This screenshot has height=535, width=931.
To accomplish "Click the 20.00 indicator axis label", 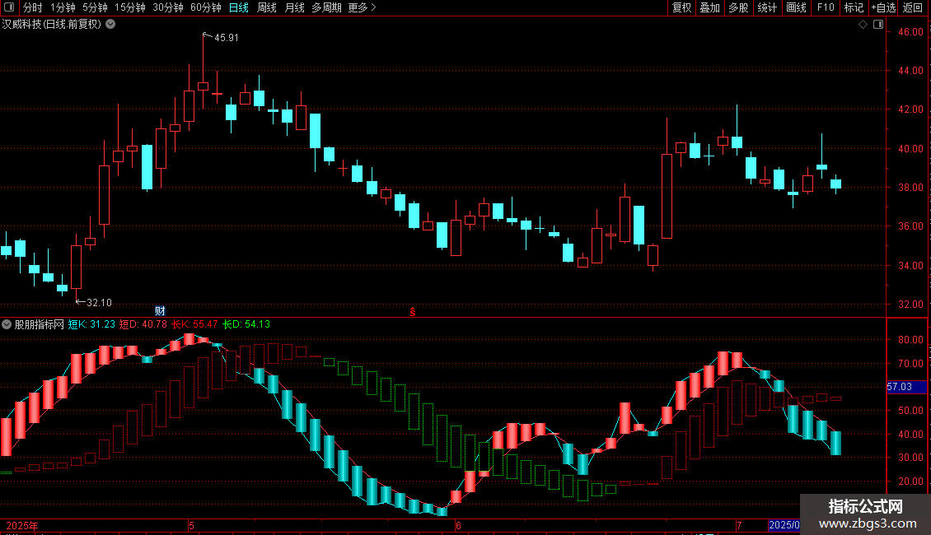I will click(910, 481).
